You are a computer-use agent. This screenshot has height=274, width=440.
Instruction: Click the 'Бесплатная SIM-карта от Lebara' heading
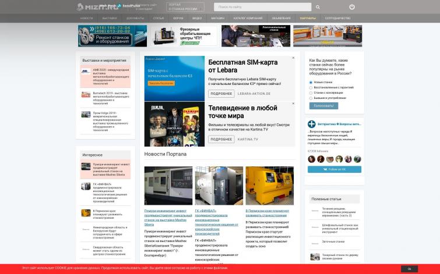pyautogui.click(x=243, y=66)
